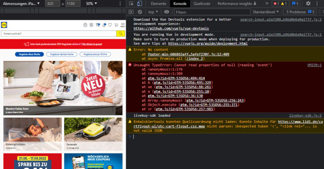
Task: Click the blue issues count badge in tab bar
Action: pos(295,3)
